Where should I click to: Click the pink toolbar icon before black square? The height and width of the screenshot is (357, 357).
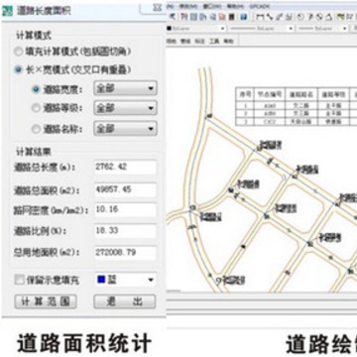pos(222,17)
